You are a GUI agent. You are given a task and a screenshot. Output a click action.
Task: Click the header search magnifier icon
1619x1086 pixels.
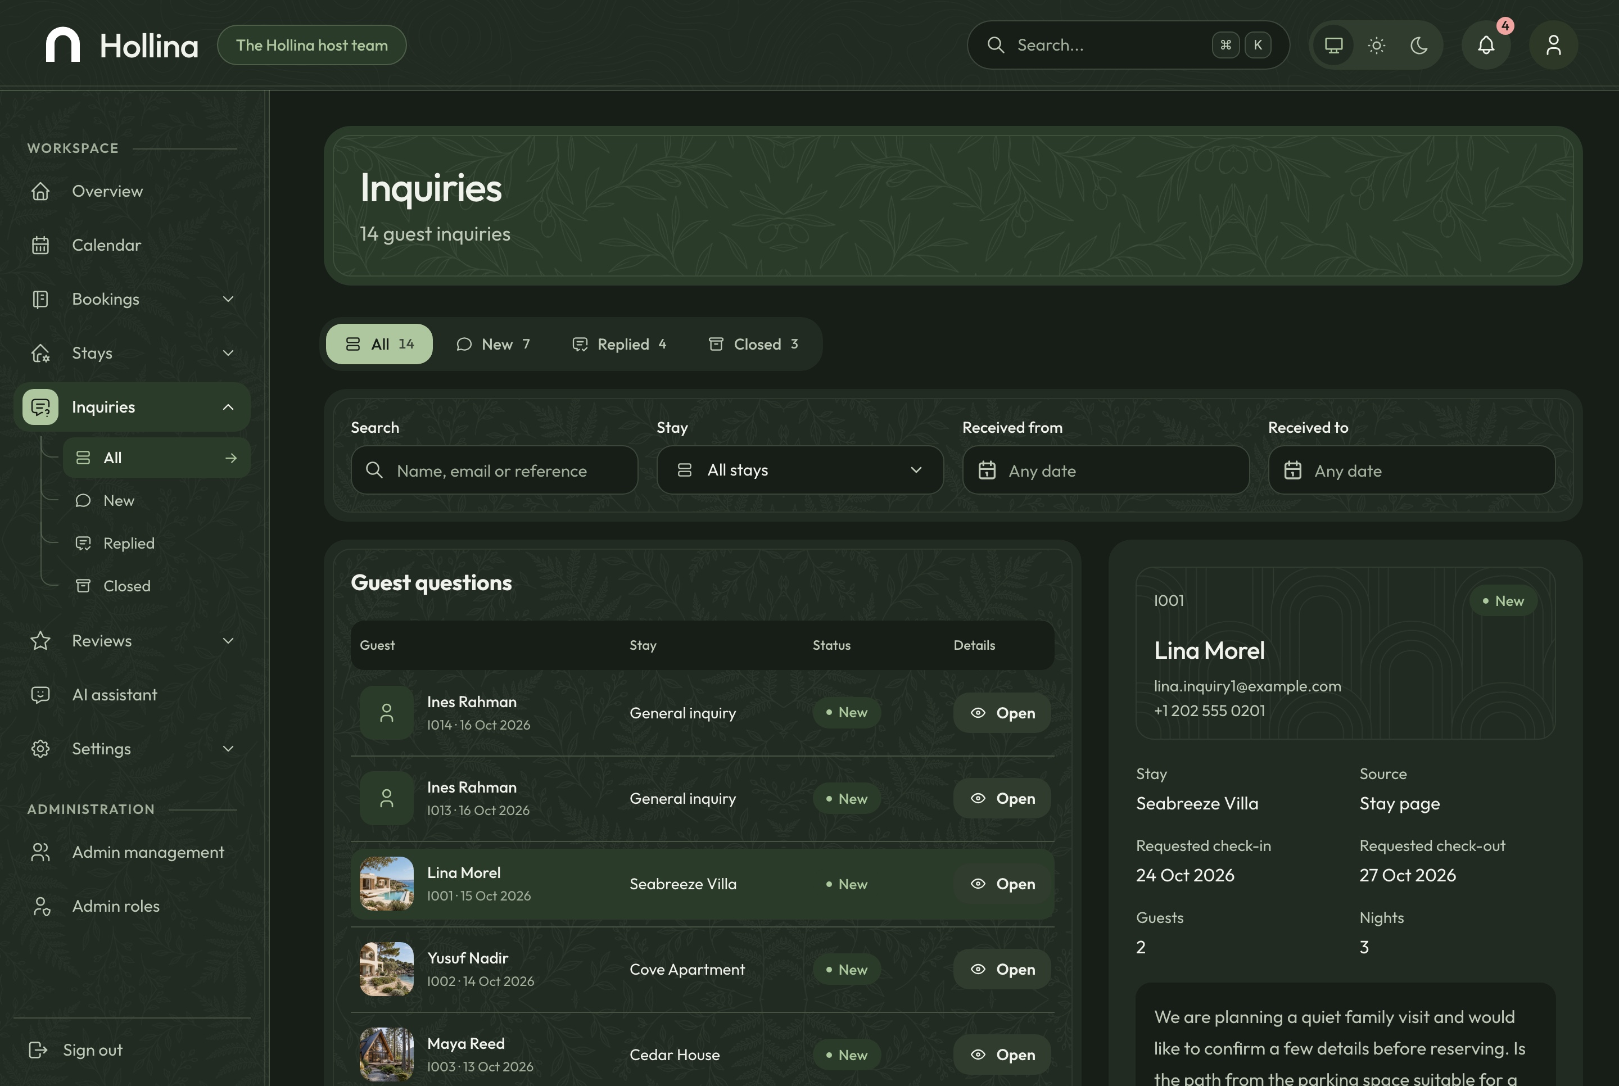(x=996, y=45)
